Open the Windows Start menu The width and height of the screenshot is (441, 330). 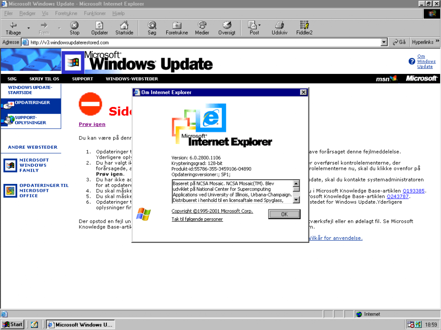click(x=12, y=324)
